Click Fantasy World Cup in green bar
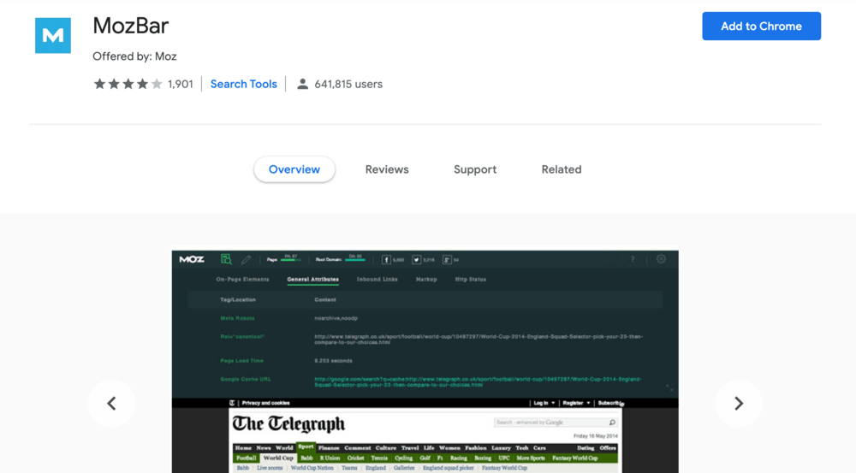Image resolution: width=856 pixels, height=473 pixels. pos(575,458)
